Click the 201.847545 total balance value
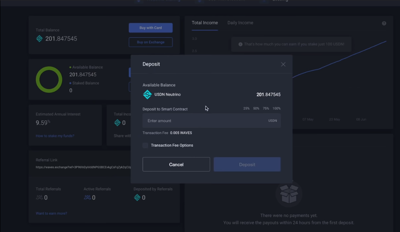The width and height of the screenshot is (400, 232). [x=61, y=39]
